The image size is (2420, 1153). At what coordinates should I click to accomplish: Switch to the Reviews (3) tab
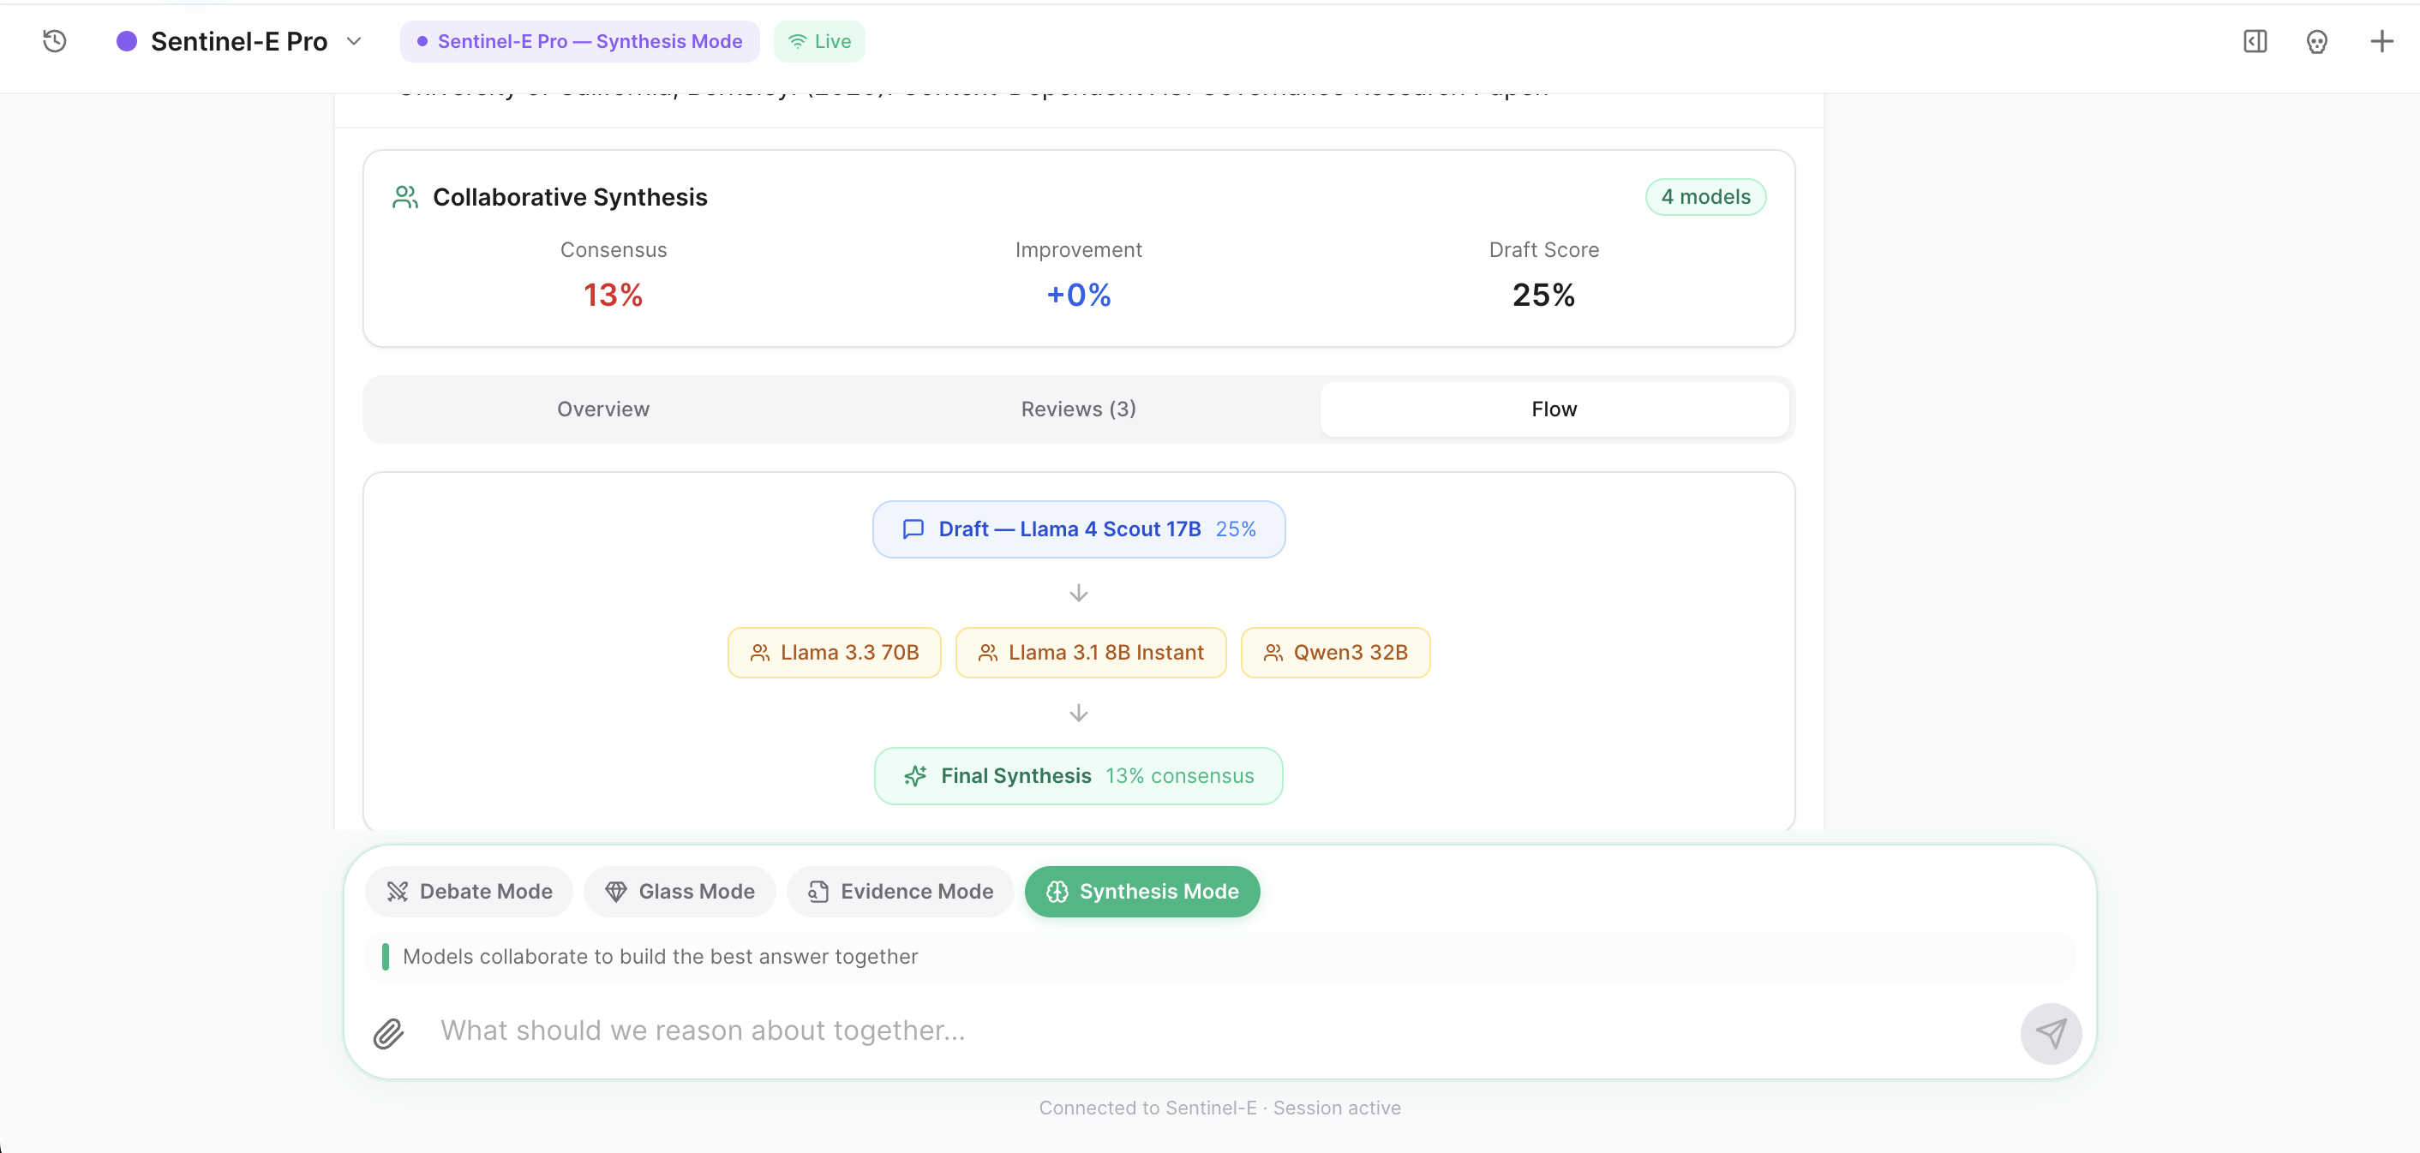1079,409
